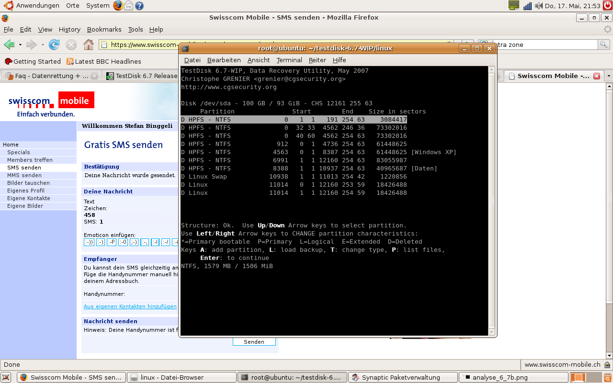613x383 pixels.
Task: Click the Firefox URL address bar
Action: pos(139,45)
